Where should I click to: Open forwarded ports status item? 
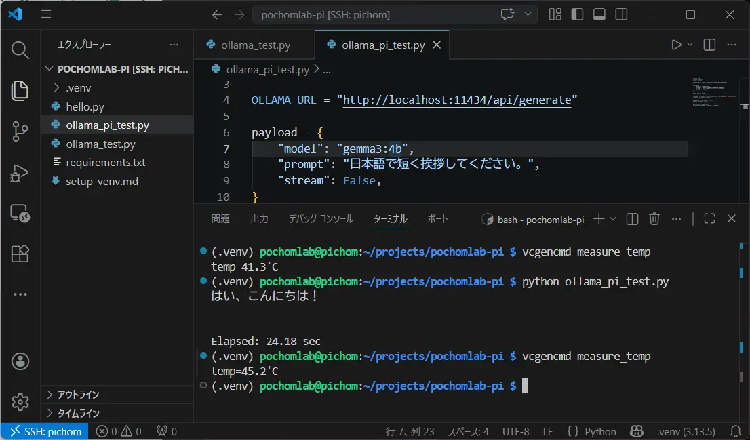coord(166,431)
